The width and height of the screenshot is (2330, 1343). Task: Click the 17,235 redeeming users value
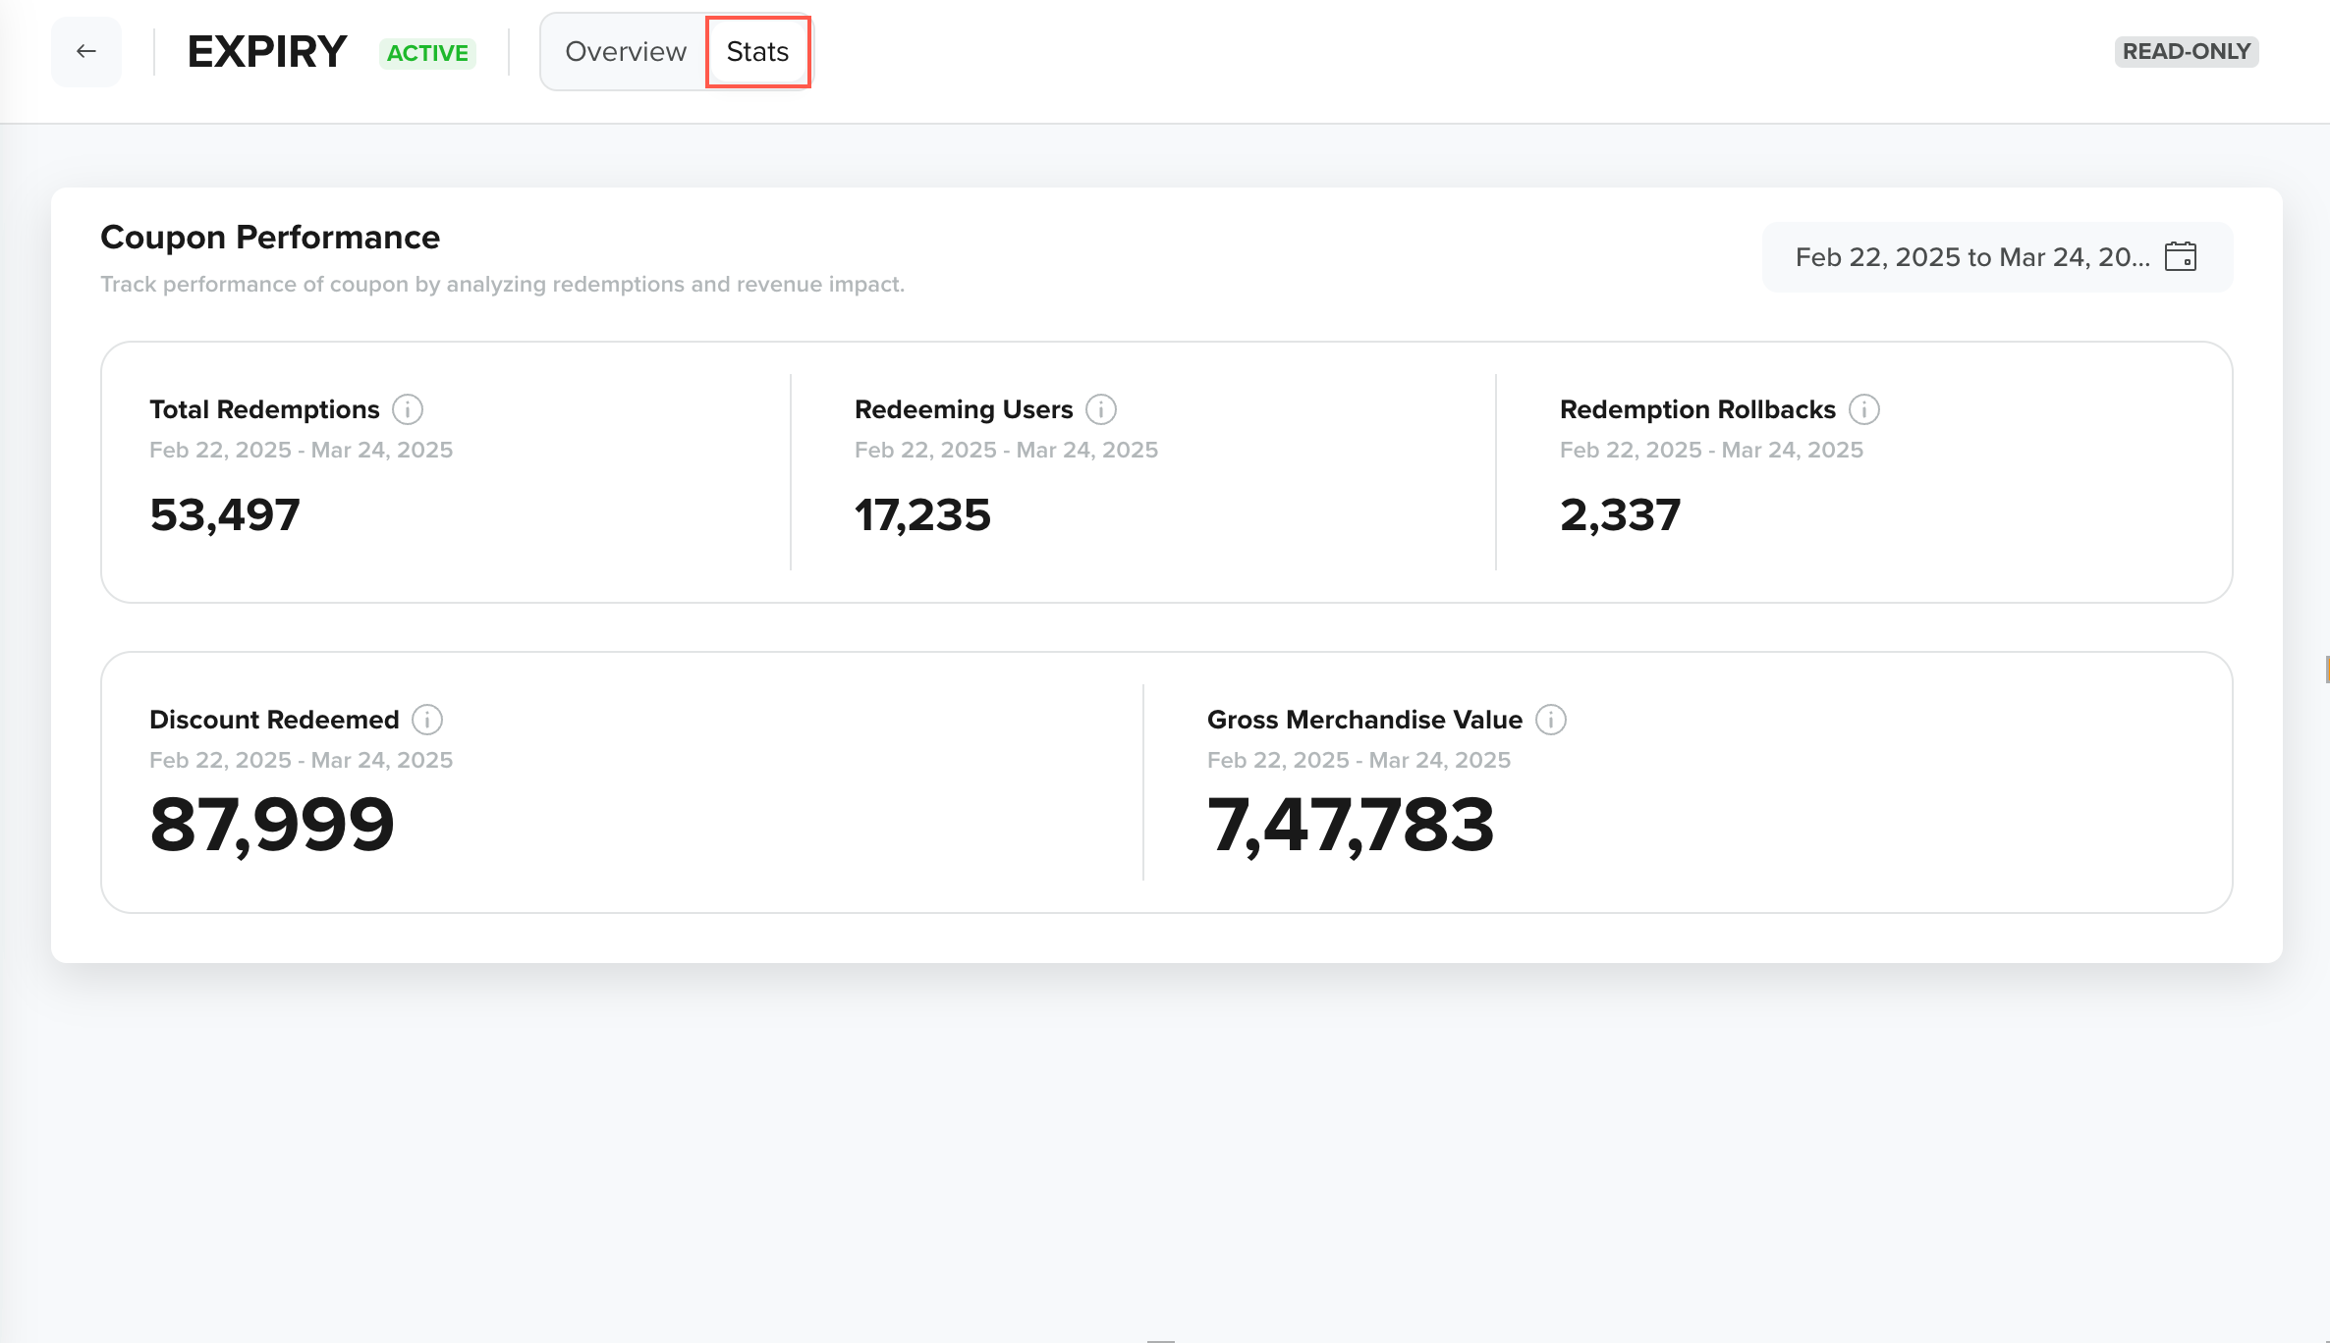(922, 514)
